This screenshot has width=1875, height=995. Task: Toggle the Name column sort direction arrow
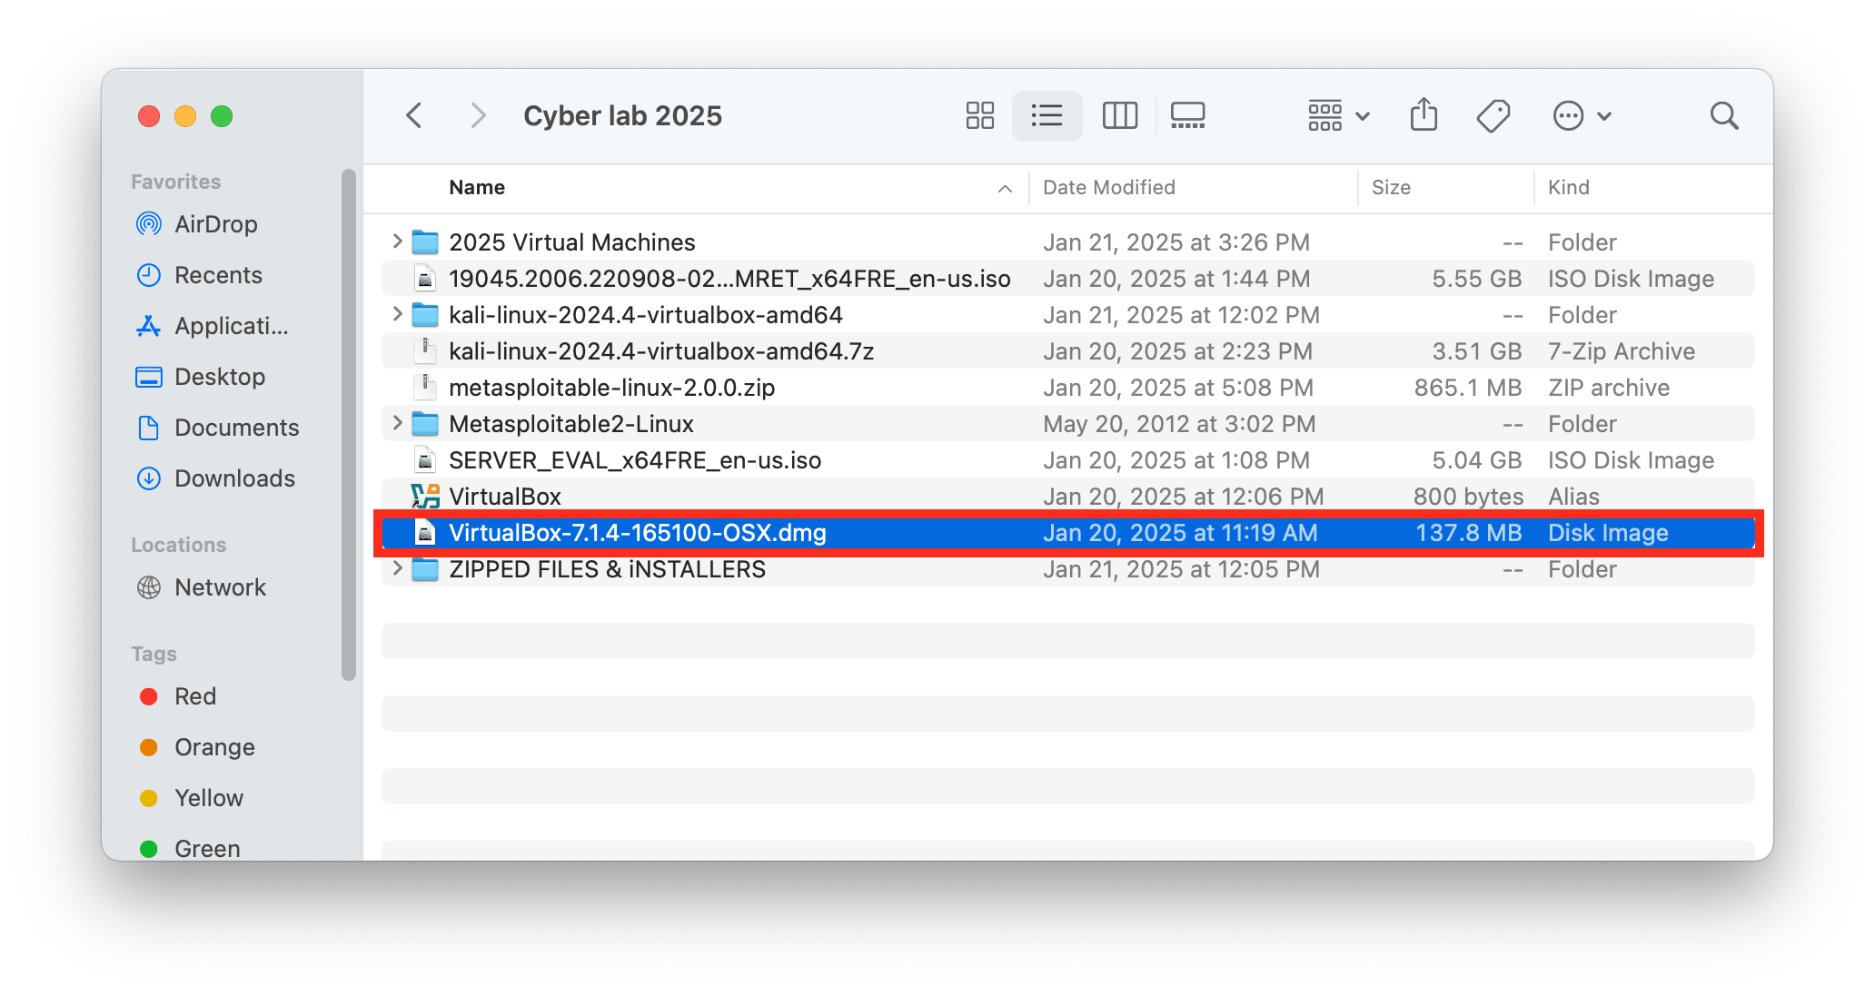tap(1004, 188)
